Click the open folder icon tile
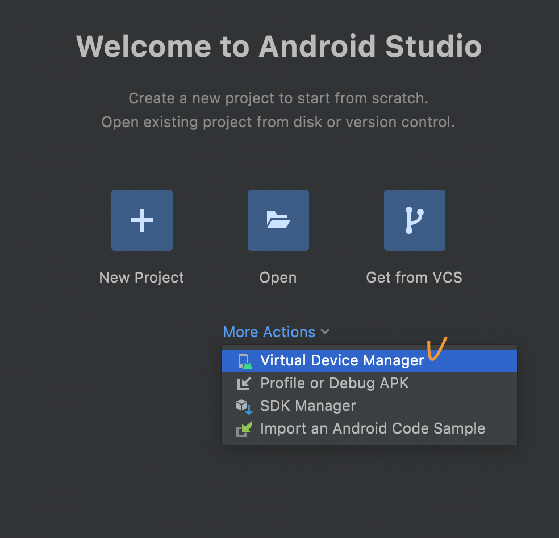 tap(278, 220)
